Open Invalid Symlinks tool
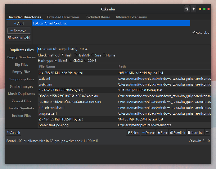This screenshot has height=169, width=216. (x=22, y=108)
